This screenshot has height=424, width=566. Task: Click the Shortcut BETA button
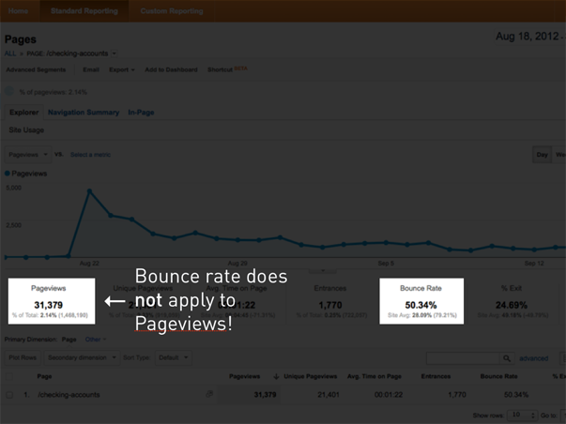[x=227, y=69]
